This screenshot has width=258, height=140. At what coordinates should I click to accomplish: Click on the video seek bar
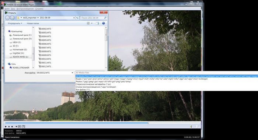(102, 123)
